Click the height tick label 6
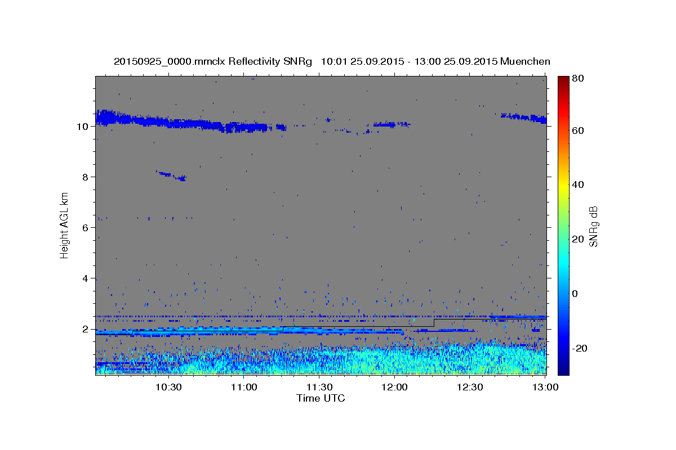Viewport: 676px width, 450px height. coord(85,228)
